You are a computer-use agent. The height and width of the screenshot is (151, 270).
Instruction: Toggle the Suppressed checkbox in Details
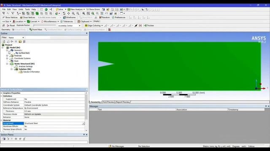click(x=5, y=99)
